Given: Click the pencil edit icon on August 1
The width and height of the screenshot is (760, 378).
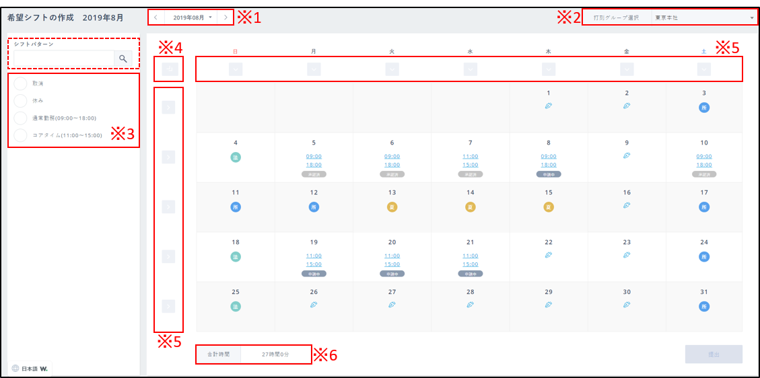Looking at the screenshot, I should coord(549,106).
